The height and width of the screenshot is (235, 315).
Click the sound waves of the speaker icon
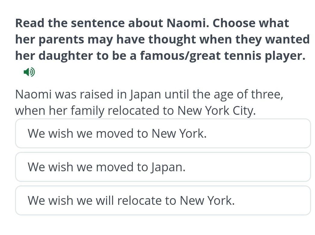click(x=33, y=72)
